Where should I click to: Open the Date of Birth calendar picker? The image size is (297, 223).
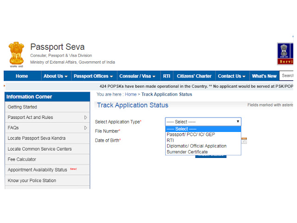[x=244, y=140]
